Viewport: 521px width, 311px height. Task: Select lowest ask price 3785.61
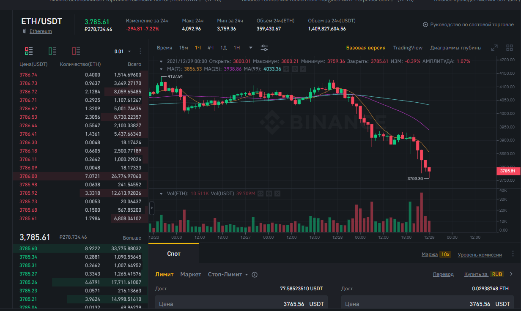point(80,218)
